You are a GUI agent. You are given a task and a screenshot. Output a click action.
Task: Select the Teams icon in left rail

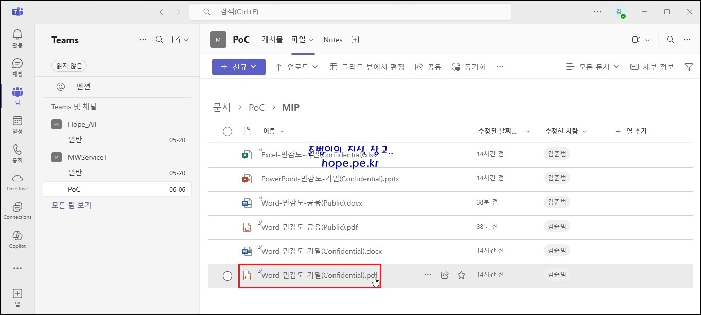[17, 96]
